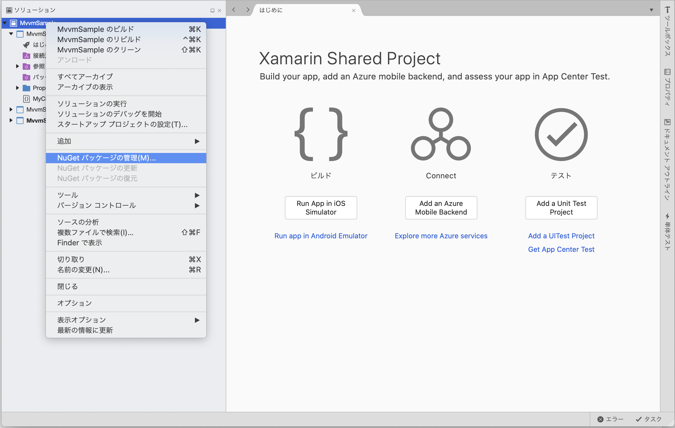Open the tab list dropdown arrow
The width and height of the screenshot is (675, 428).
(651, 10)
